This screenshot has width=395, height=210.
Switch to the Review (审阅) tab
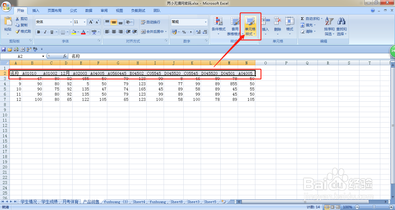[x=104, y=11]
